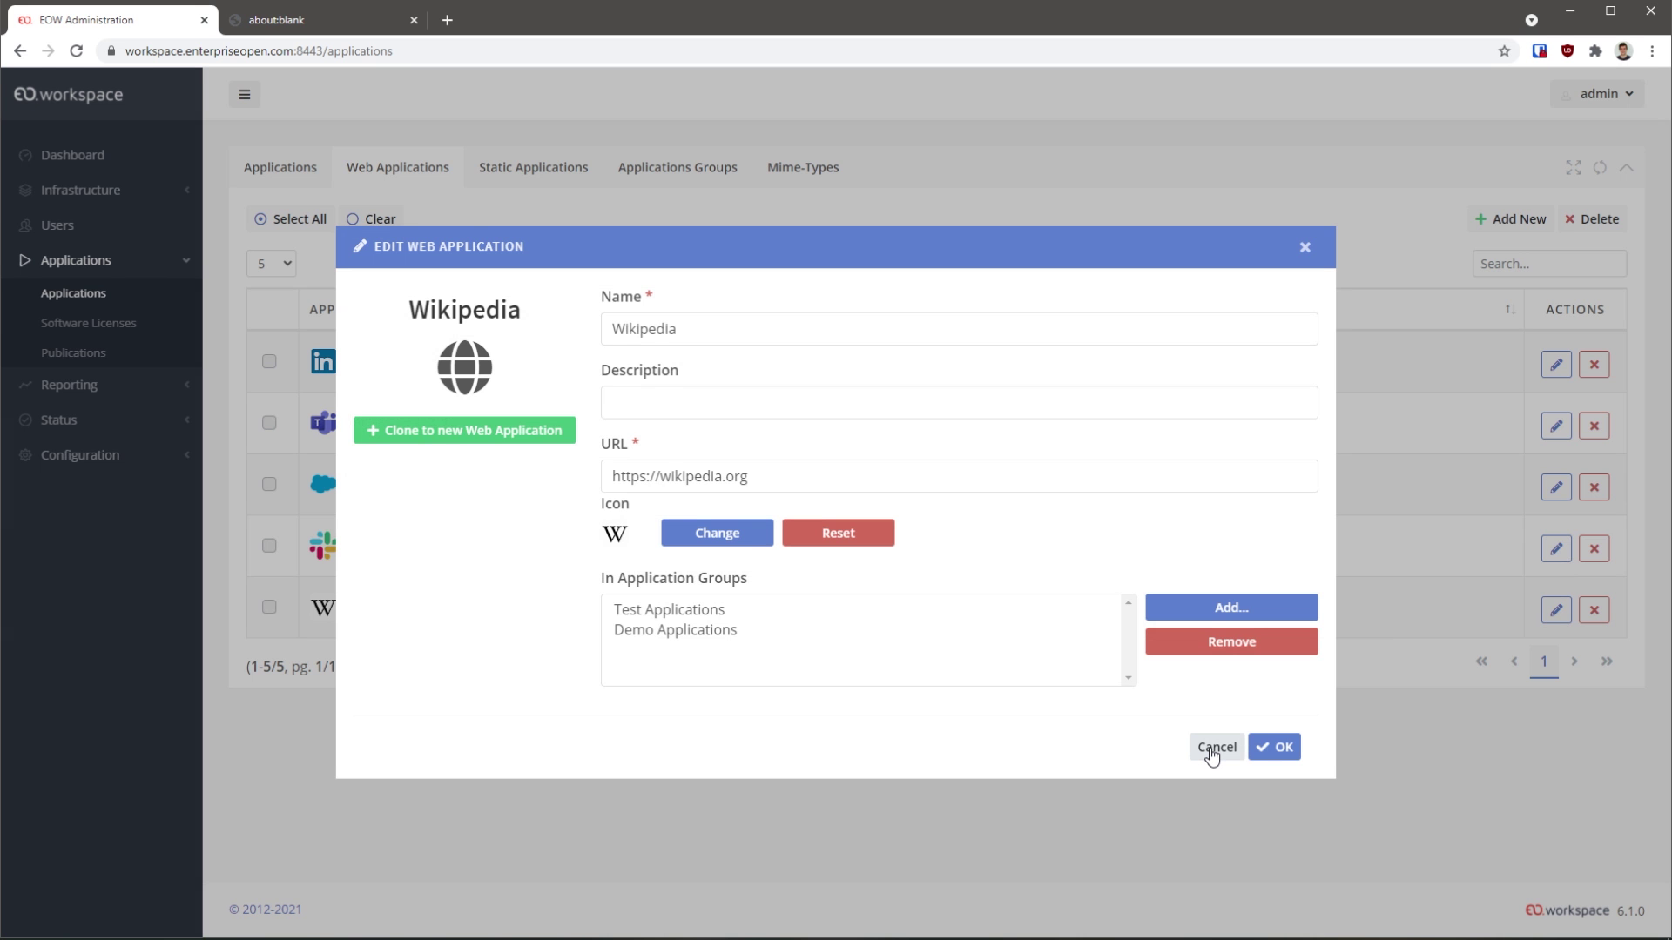
Task: Click Clone to new Web Application
Action: pos(464,430)
